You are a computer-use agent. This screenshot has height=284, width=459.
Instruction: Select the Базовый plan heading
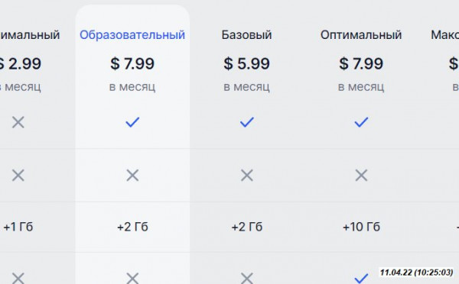pyautogui.click(x=247, y=35)
